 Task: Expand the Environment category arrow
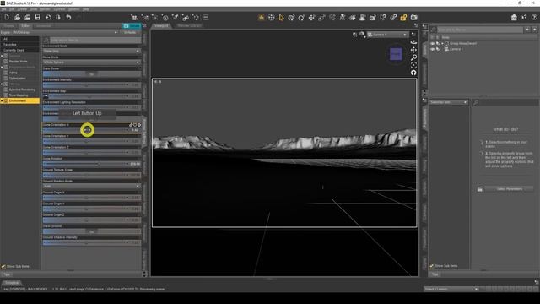2,100
